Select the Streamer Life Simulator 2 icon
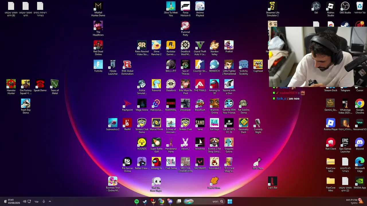The width and height of the screenshot is (367, 206). point(272,9)
